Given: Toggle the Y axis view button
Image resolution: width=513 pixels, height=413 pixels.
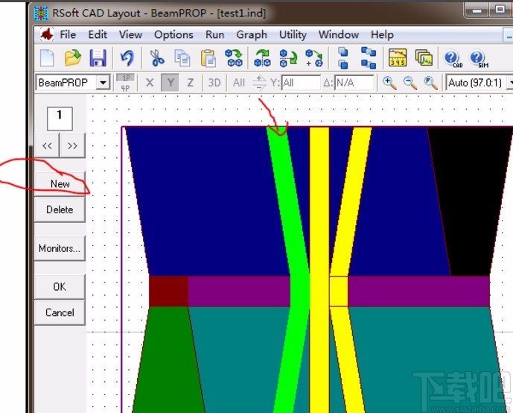Looking at the screenshot, I should (170, 83).
